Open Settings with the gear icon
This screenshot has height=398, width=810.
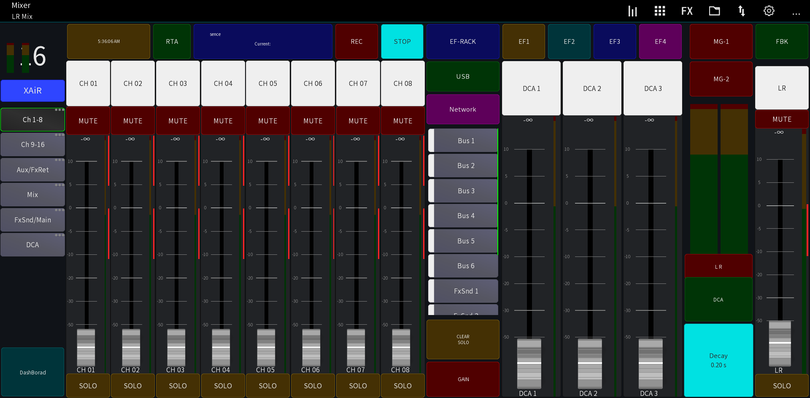769,11
